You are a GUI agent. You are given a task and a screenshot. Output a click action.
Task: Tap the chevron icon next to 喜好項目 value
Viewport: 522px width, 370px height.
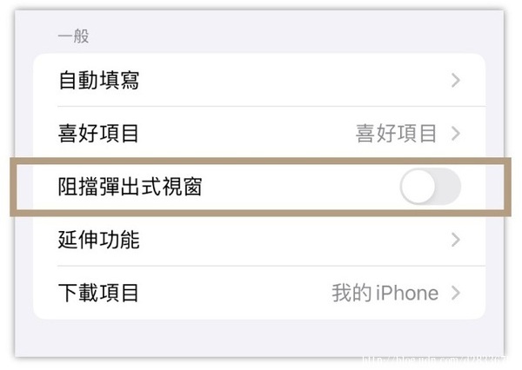click(x=456, y=134)
